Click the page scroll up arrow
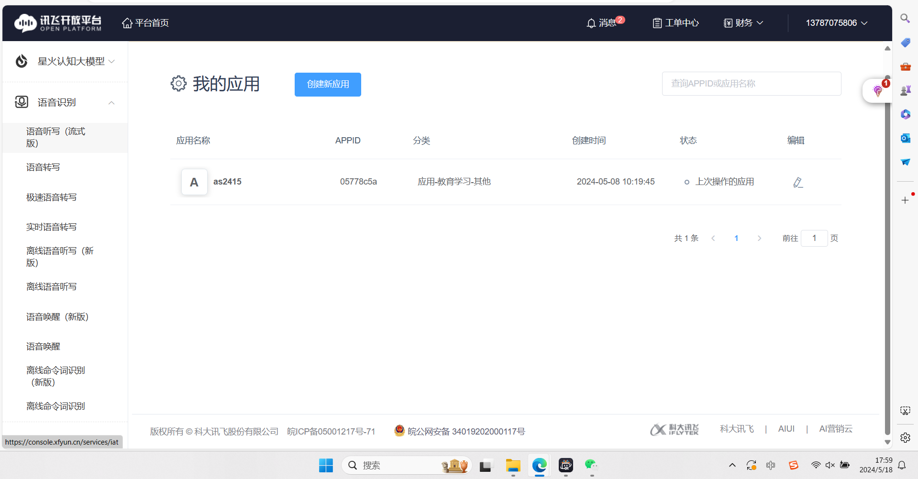This screenshot has width=918, height=479. (x=887, y=48)
